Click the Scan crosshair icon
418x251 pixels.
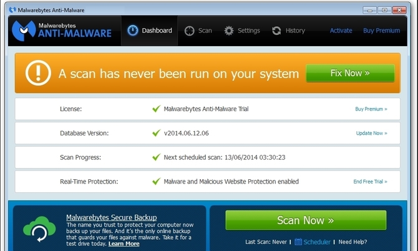tap(189, 31)
